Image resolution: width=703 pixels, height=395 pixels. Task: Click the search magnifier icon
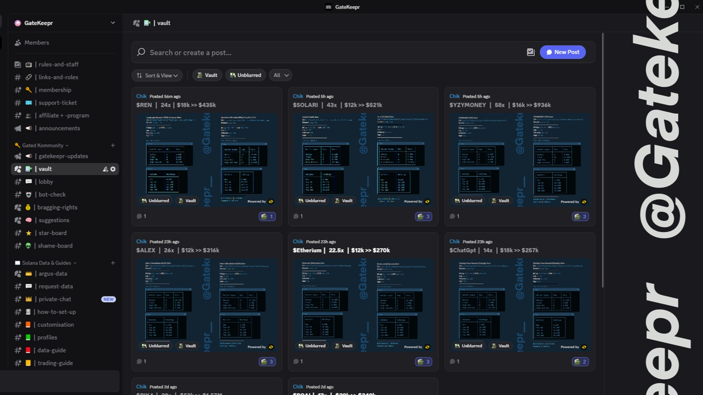point(141,52)
